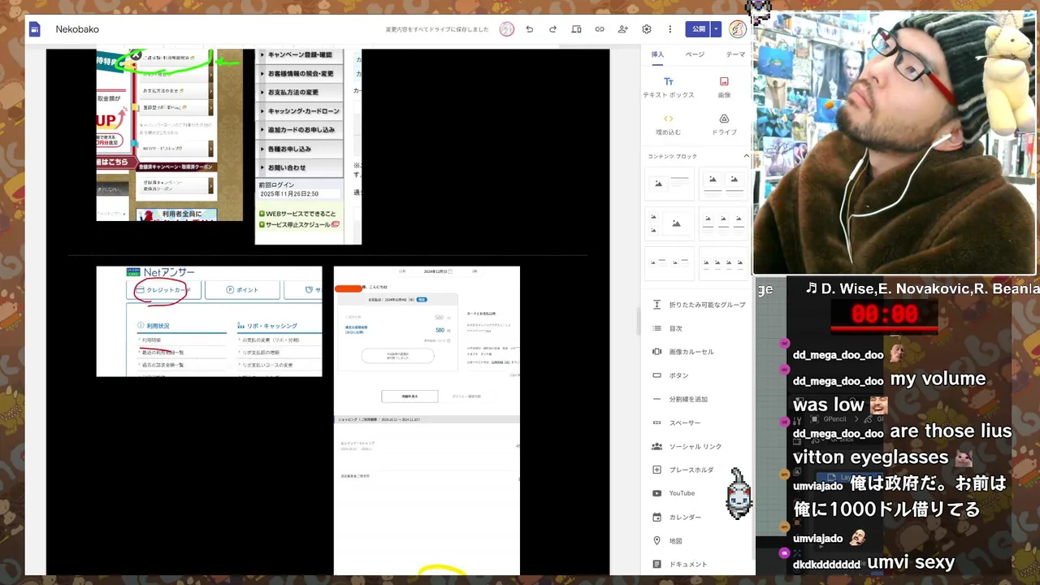Open the publish options dropdown arrow

(716, 29)
